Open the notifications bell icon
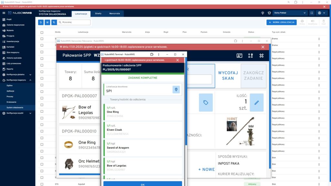331x186 pixels. 269,13
